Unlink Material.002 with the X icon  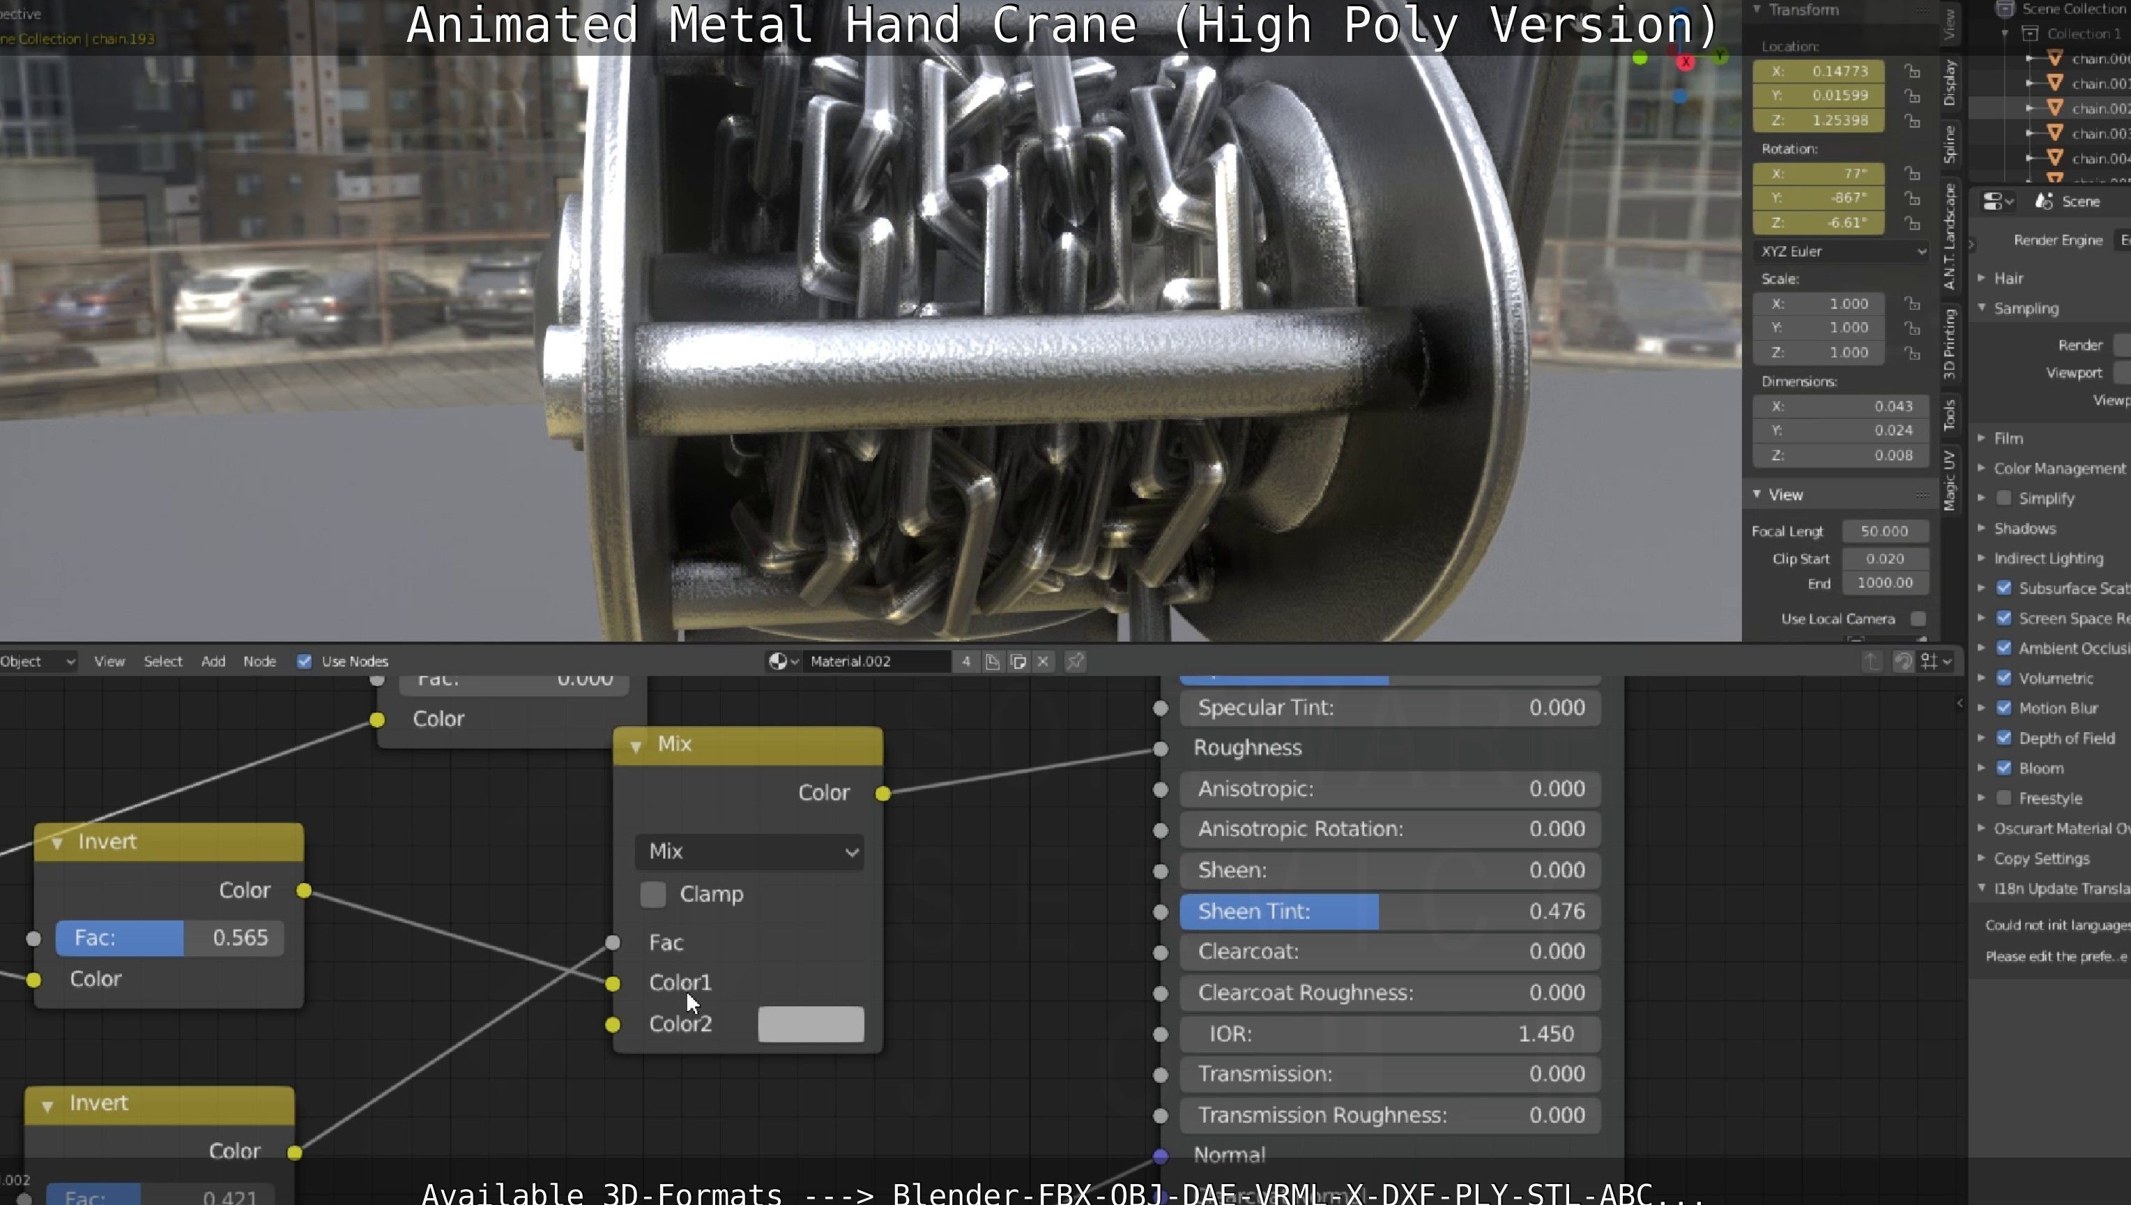pos(1043,661)
